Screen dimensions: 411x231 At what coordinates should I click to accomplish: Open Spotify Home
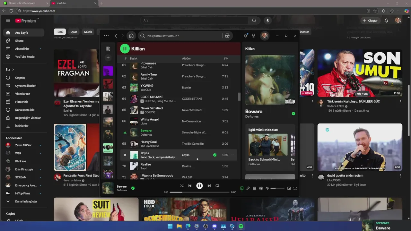click(x=131, y=36)
